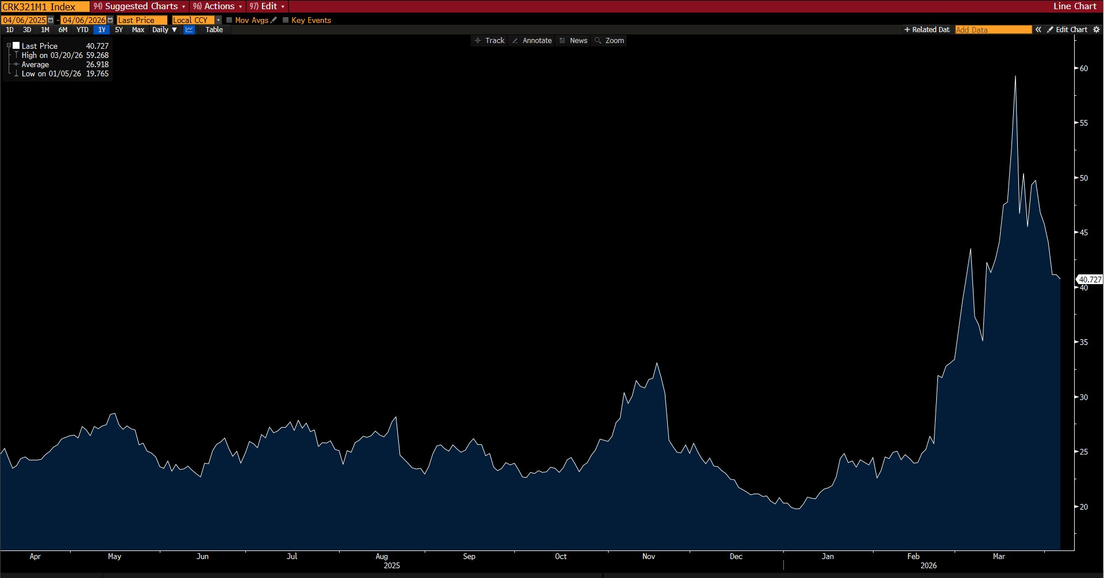
Task: Select the Annotate pencil tool
Action: (532, 41)
